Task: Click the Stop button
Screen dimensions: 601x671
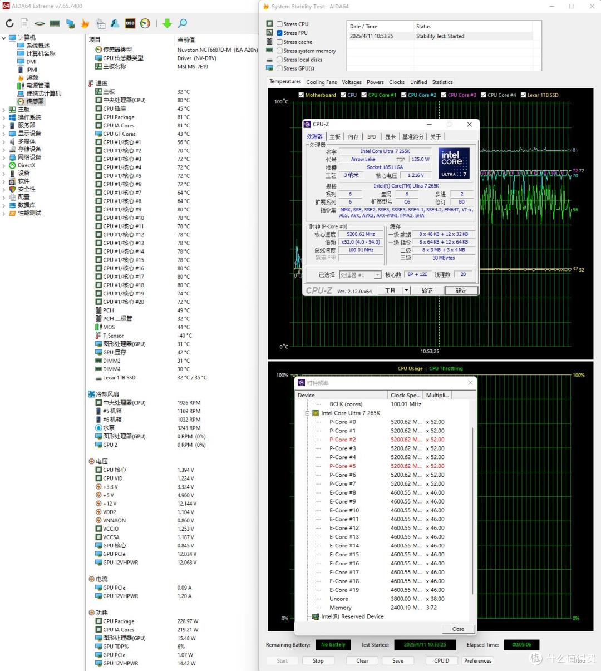Action: click(x=318, y=660)
